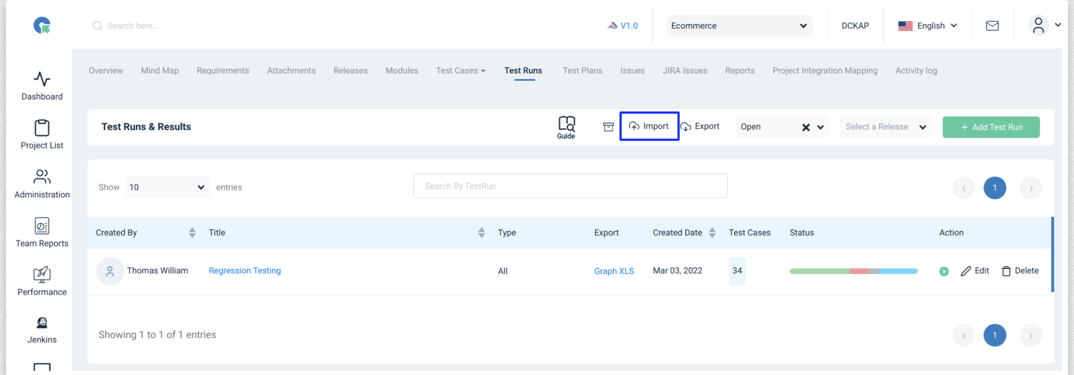Click the Add Test Run button

tap(990, 127)
